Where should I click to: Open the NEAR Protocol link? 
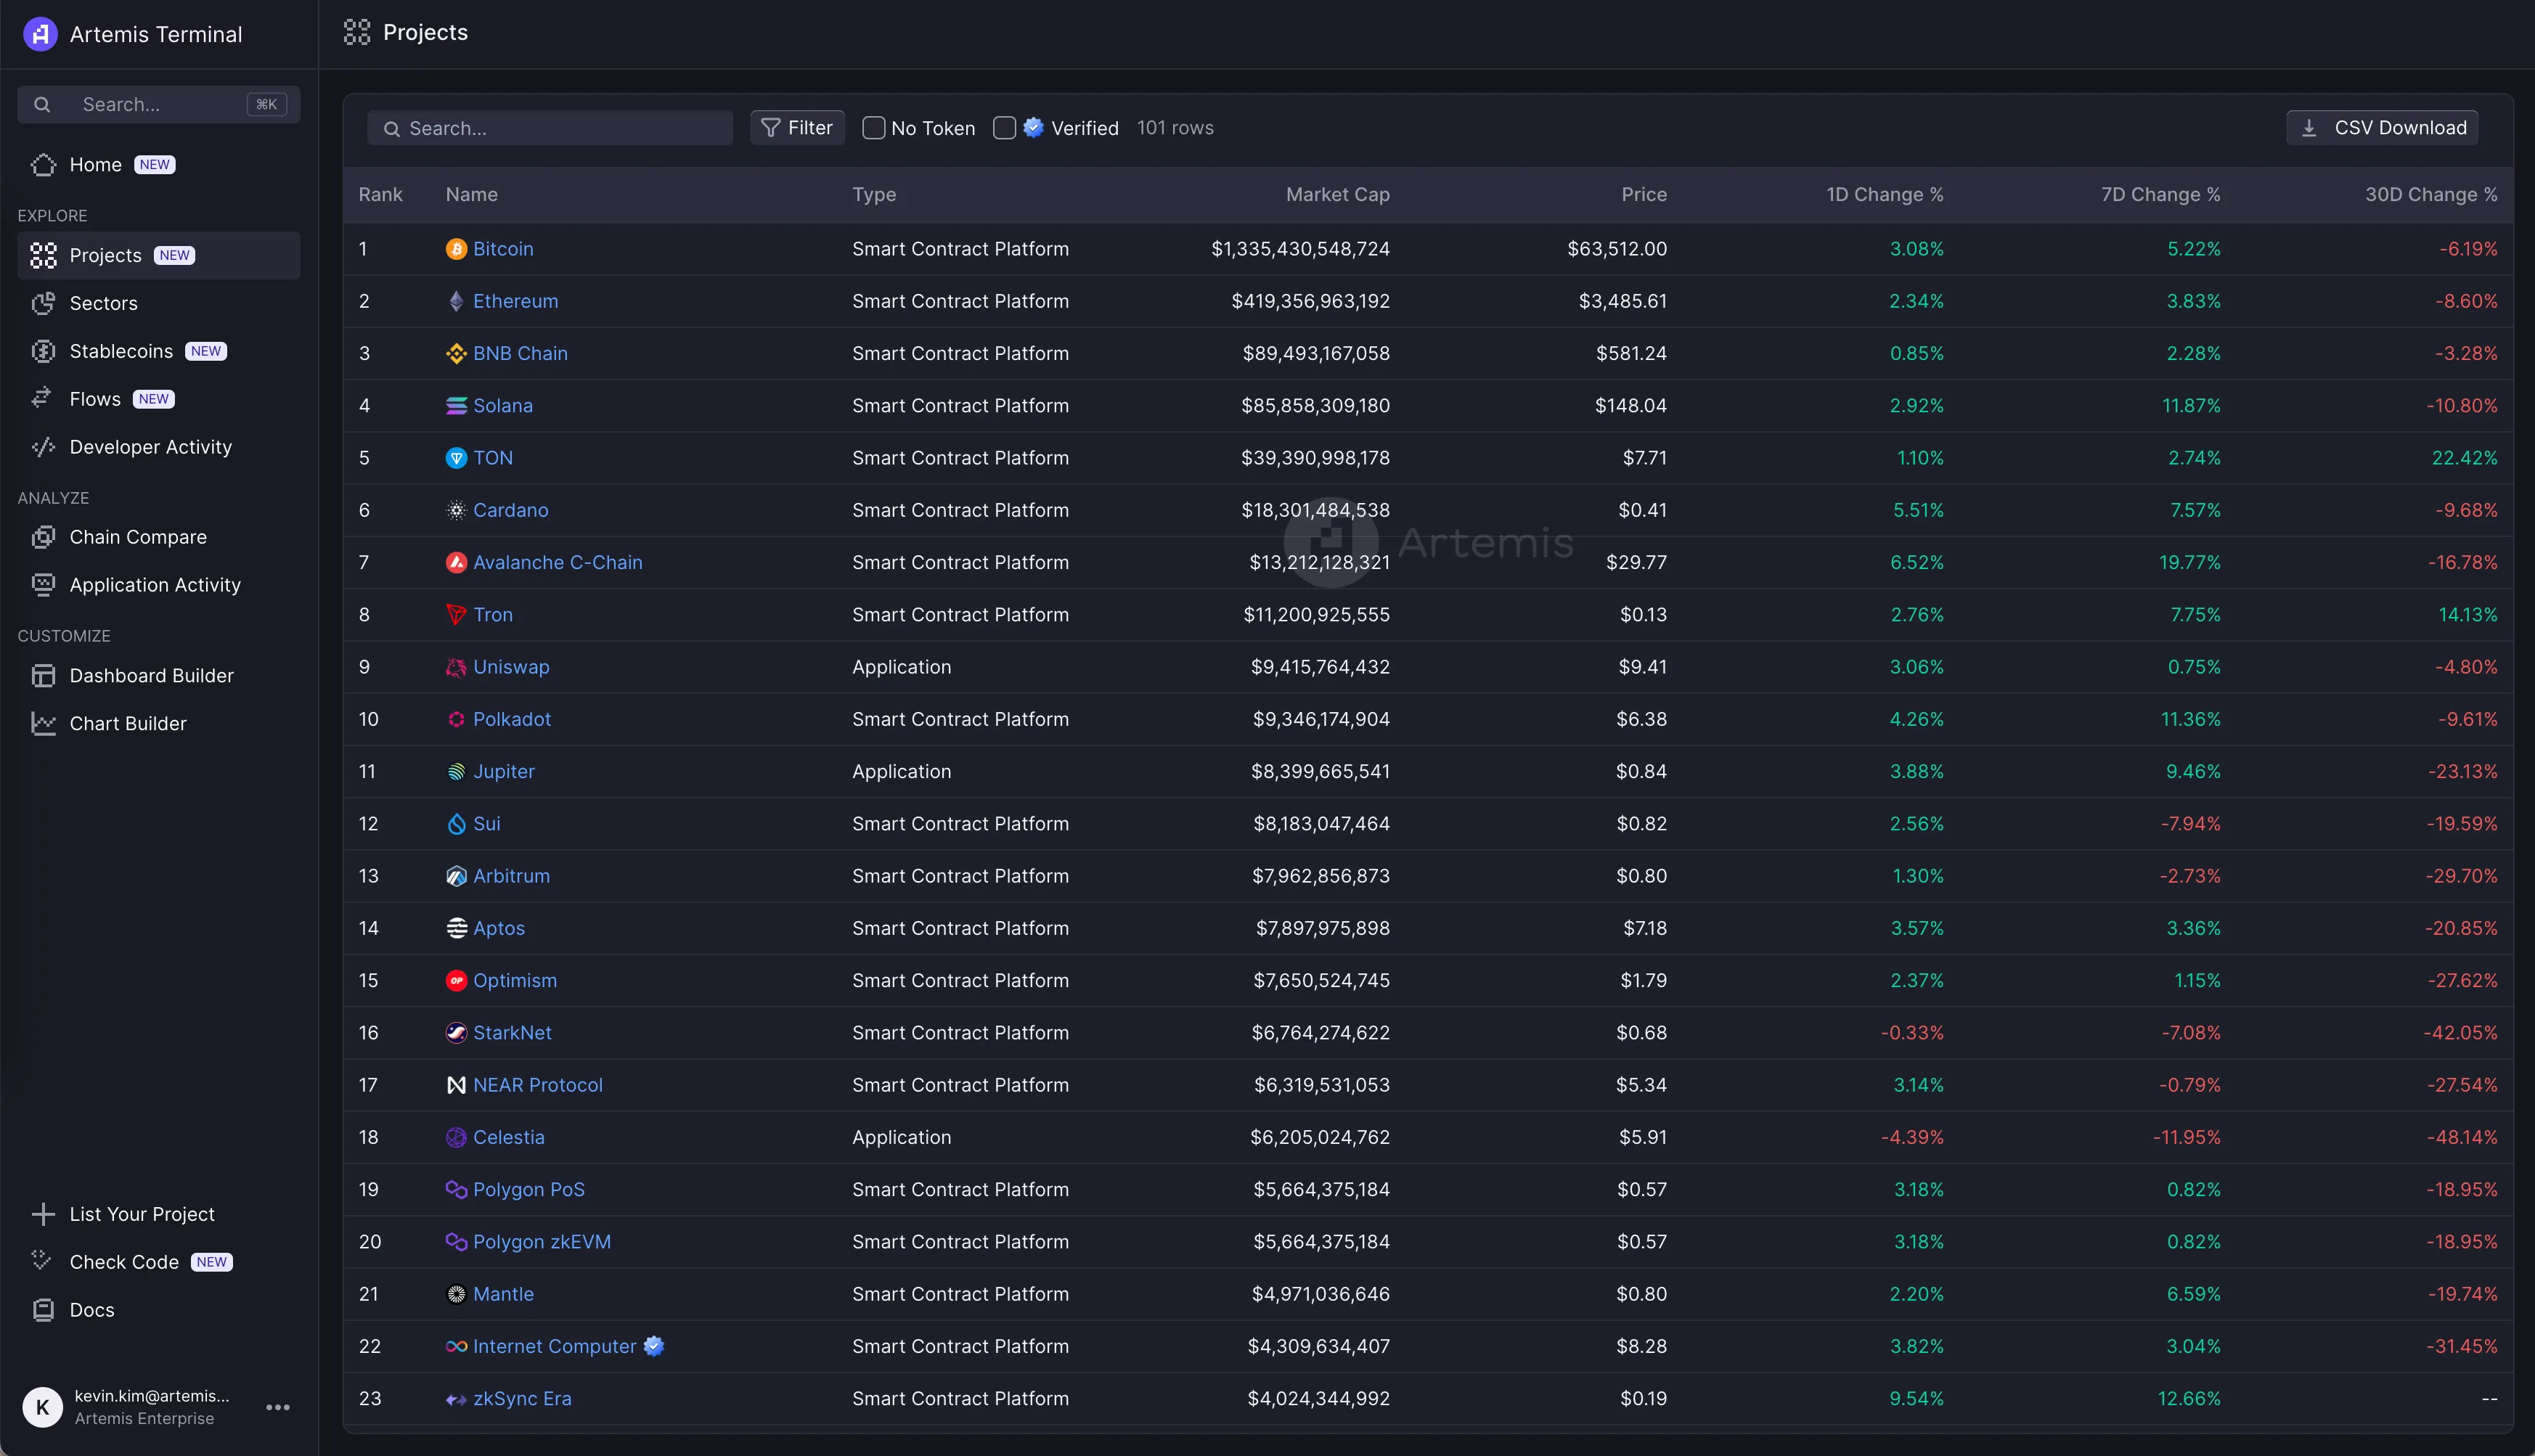538,1085
